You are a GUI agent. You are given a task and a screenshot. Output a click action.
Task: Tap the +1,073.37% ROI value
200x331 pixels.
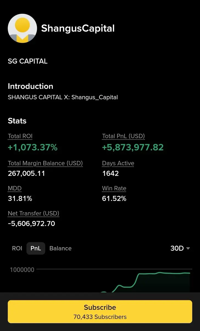tap(33, 147)
